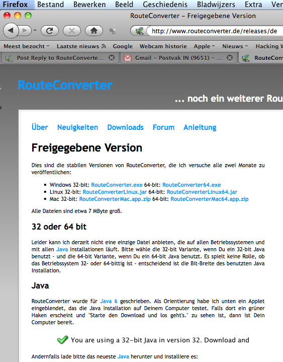Click the site favicon in the address bar
The image size is (283, 362).
pos(140,31)
